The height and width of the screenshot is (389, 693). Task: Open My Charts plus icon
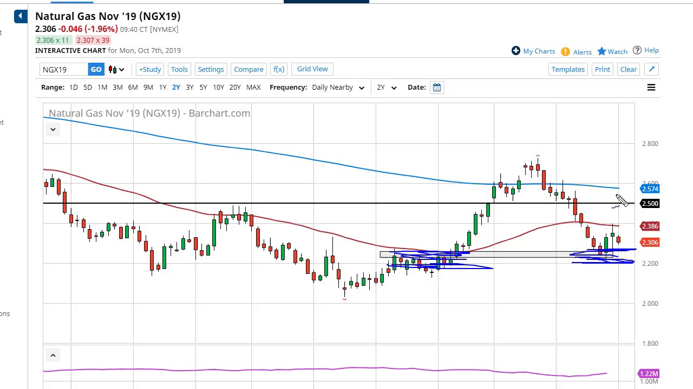[516, 51]
